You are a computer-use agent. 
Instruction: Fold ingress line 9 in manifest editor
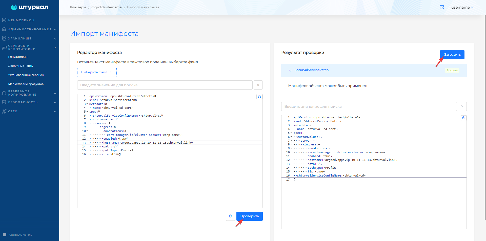87,127
